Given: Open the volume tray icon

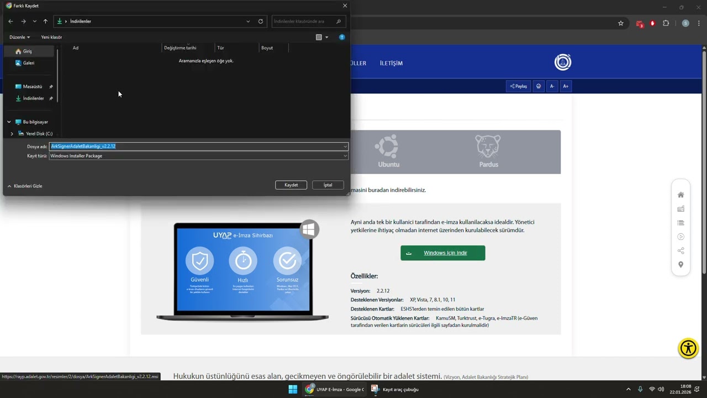Looking at the screenshot, I should click(x=661, y=389).
